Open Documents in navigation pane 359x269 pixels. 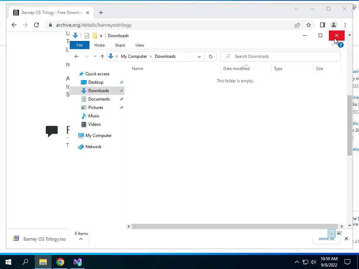coord(99,99)
